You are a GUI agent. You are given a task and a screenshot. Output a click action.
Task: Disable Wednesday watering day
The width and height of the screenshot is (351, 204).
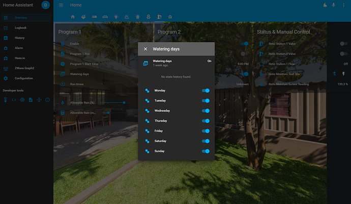click(x=206, y=110)
